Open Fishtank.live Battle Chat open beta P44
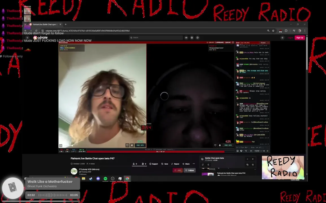 click(x=231, y=173)
